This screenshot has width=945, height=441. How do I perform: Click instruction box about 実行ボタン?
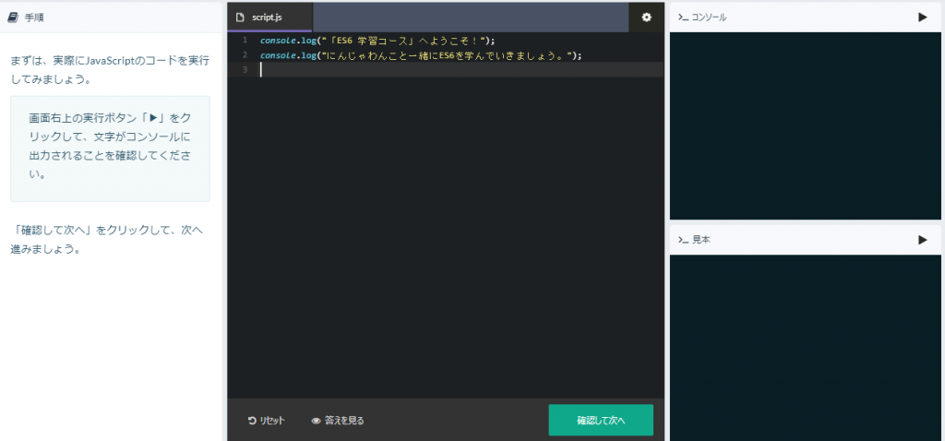click(111, 149)
